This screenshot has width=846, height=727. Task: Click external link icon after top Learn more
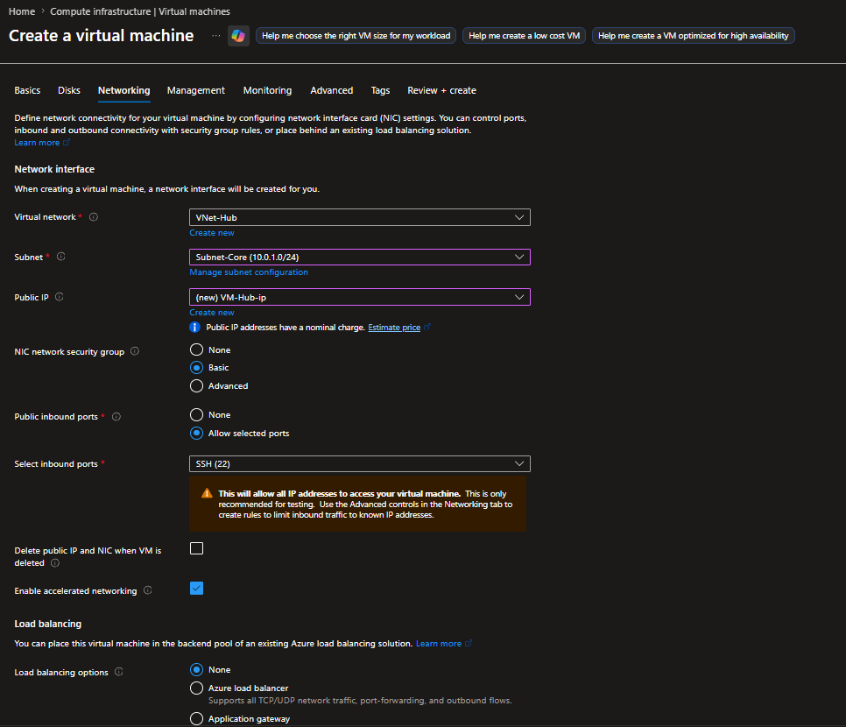[x=67, y=143]
